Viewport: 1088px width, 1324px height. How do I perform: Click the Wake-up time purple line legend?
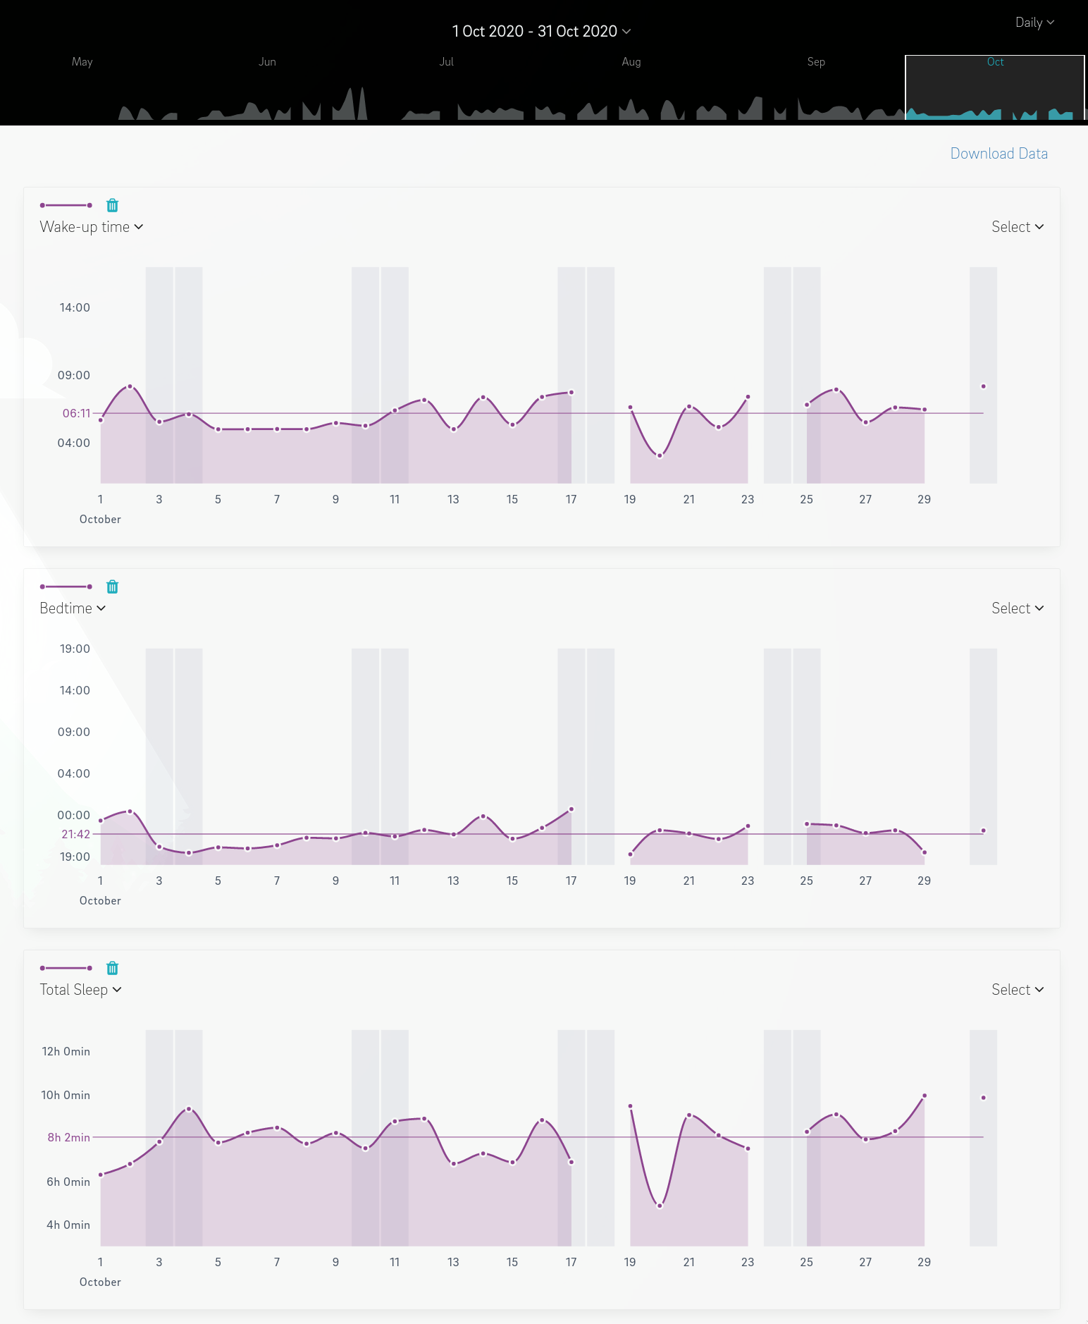point(66,205)
